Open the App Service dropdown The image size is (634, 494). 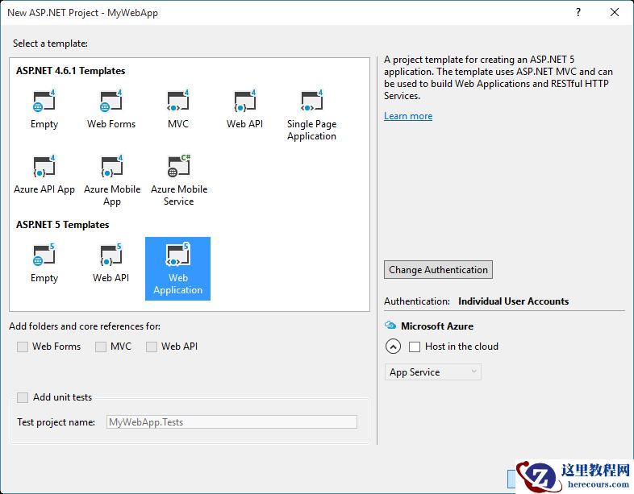[432, 372]
